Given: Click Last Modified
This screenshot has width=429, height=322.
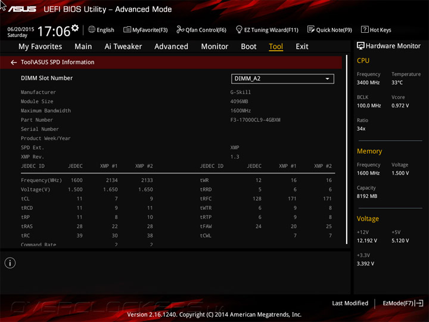Looking at the screenshot, I should [x=350, y=303].
